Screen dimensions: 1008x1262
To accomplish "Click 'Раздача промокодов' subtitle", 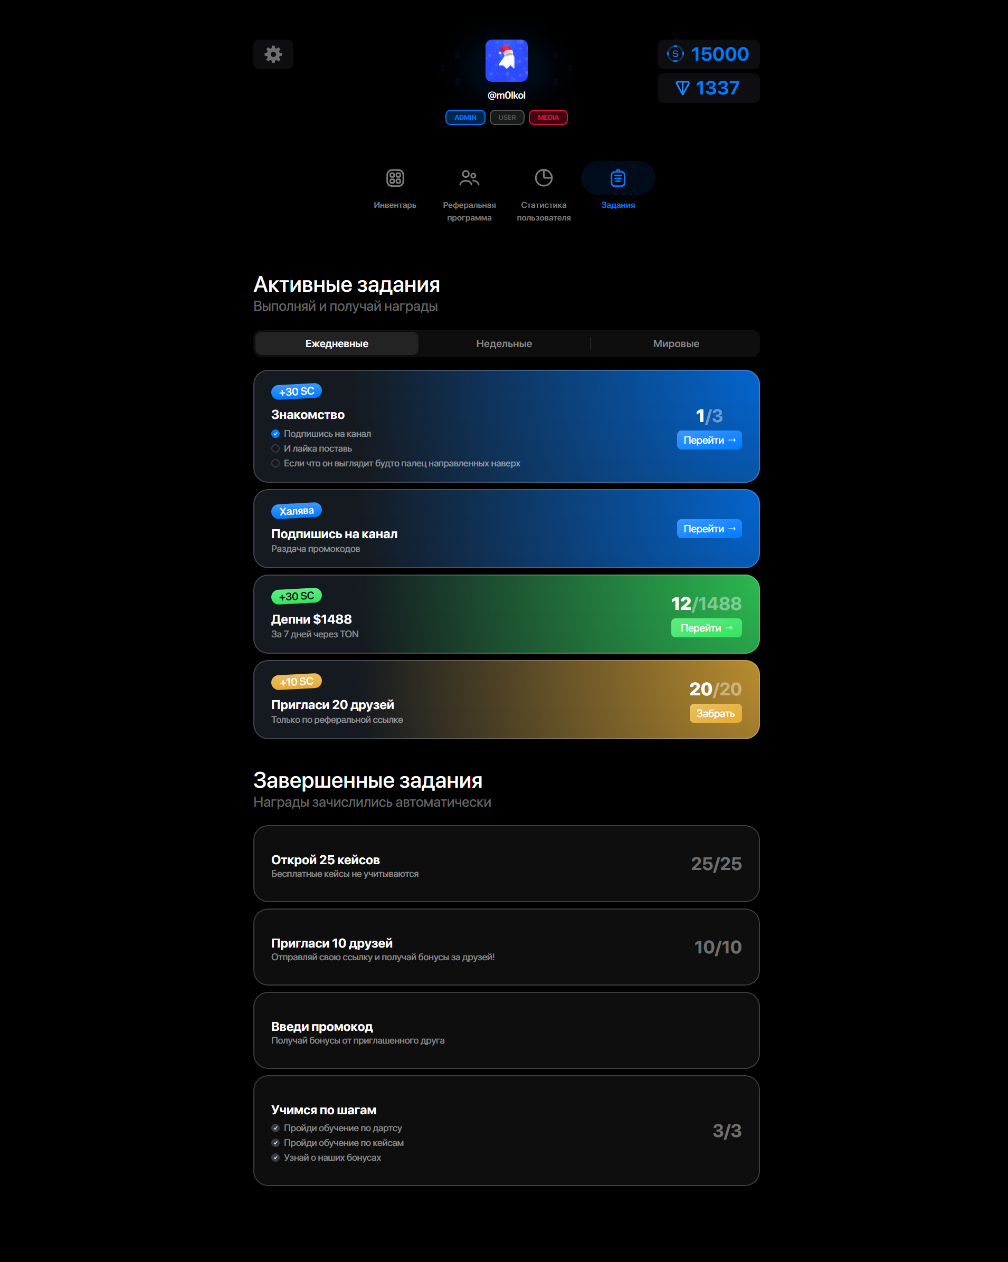I will [x=316, y=549].
